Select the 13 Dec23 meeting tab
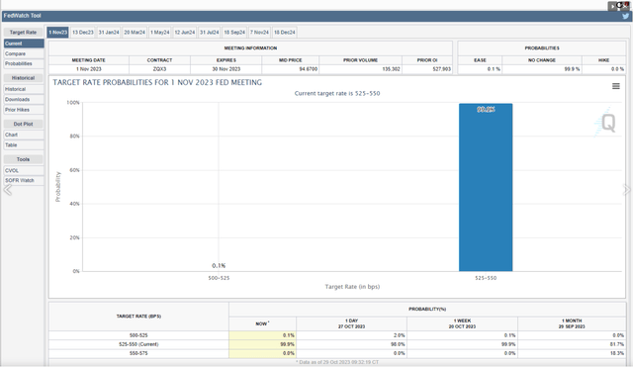The image size is (633, 367). (83, 33)
